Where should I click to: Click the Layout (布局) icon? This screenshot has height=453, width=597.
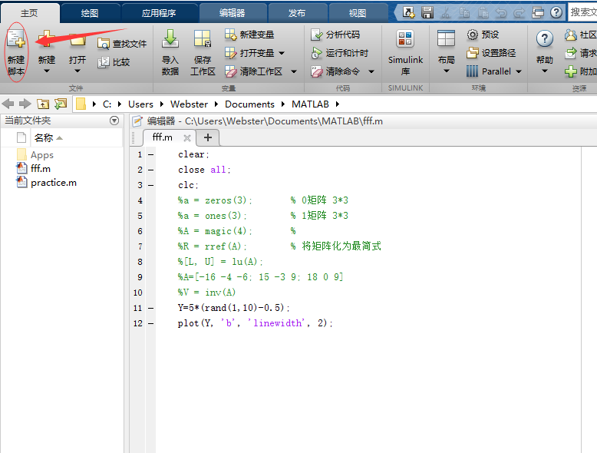447,39
